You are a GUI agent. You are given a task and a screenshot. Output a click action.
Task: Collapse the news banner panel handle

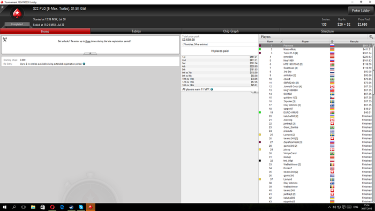pyautogui.click(x=90, y=54)
